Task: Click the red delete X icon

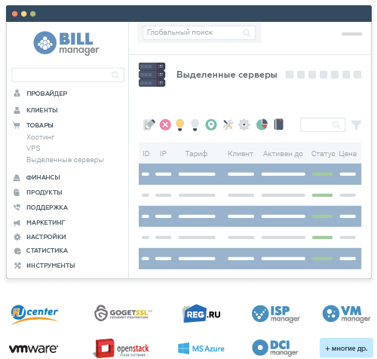Action: pyautogui.click(x=165, y=124)
